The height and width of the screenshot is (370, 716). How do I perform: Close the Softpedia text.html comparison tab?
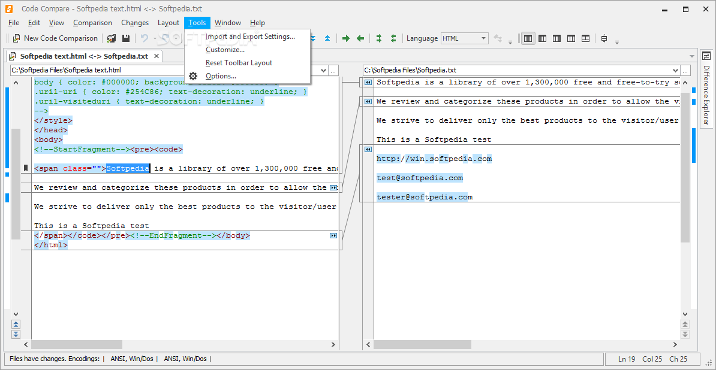tap(157, 56)
